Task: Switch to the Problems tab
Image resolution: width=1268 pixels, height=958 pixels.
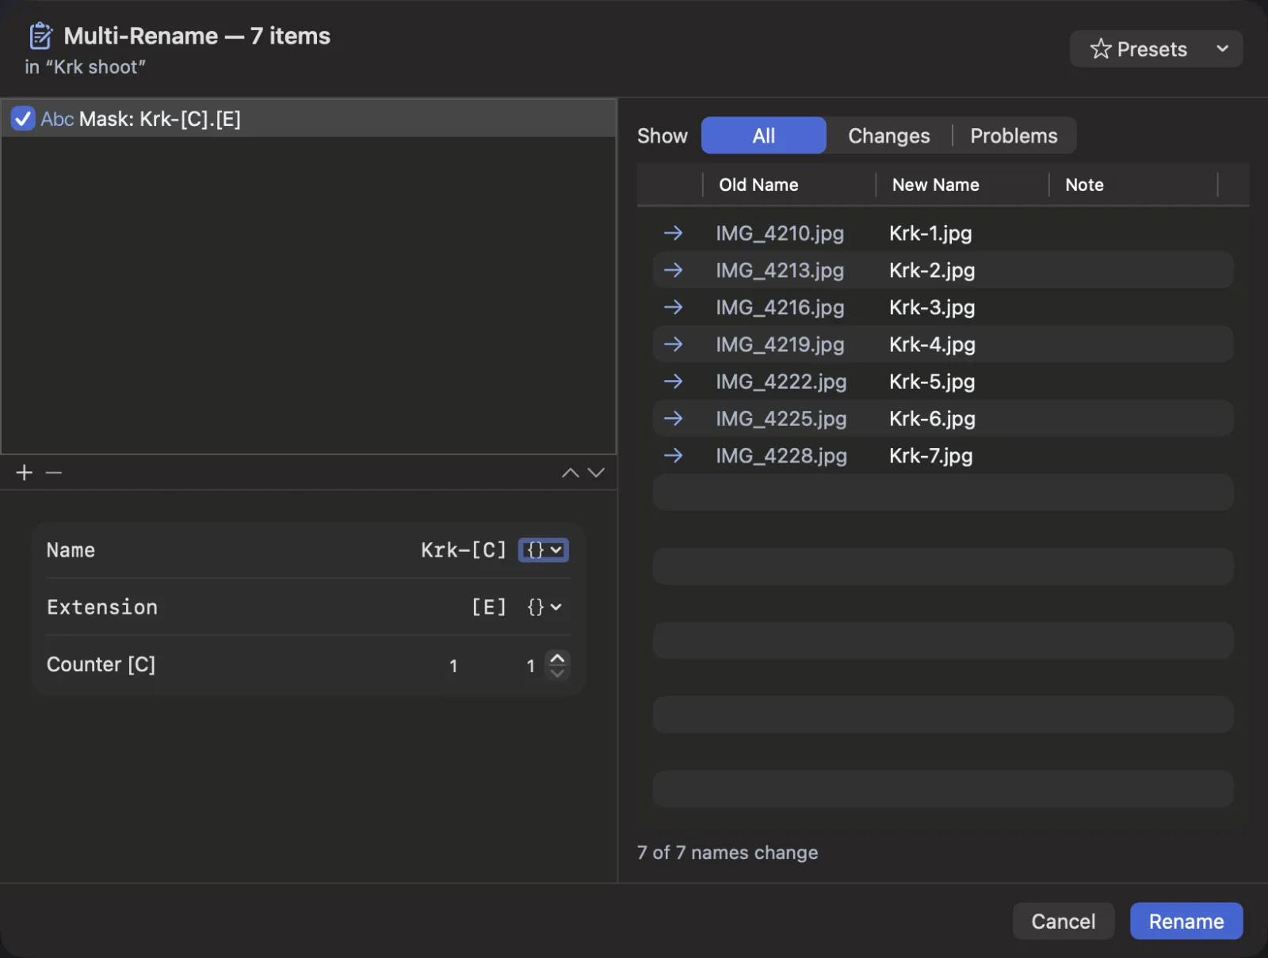Action: tap(1014, 135)
